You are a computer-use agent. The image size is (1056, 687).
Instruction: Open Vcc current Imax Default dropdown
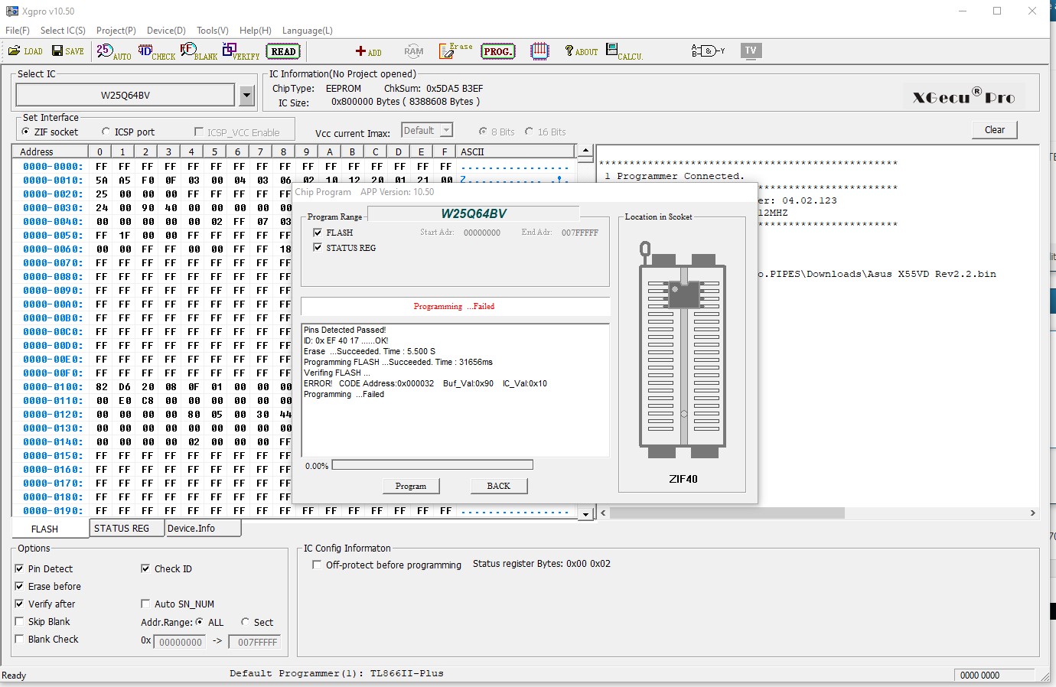[x=447, y=131]
